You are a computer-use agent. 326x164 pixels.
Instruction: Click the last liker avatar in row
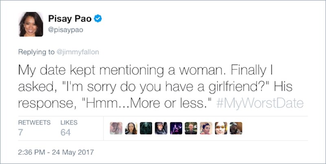pyautogui.click(x=236, y=128)
